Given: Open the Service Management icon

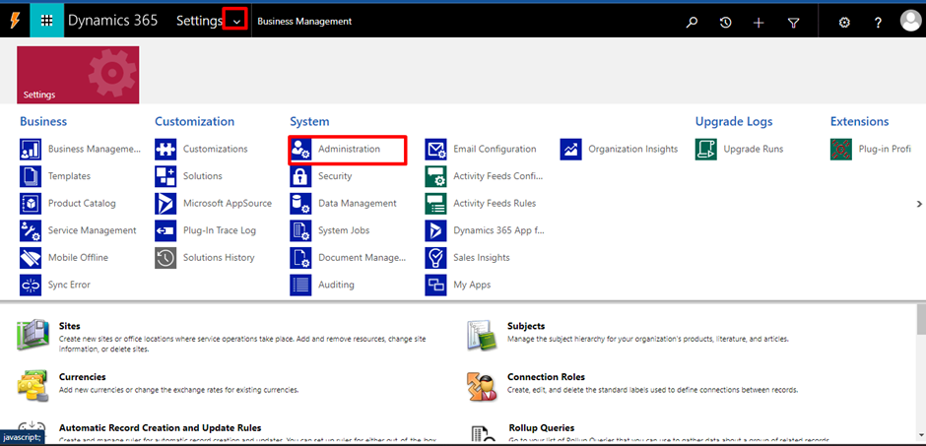Looking at the screenshot, I should [31, 230].
